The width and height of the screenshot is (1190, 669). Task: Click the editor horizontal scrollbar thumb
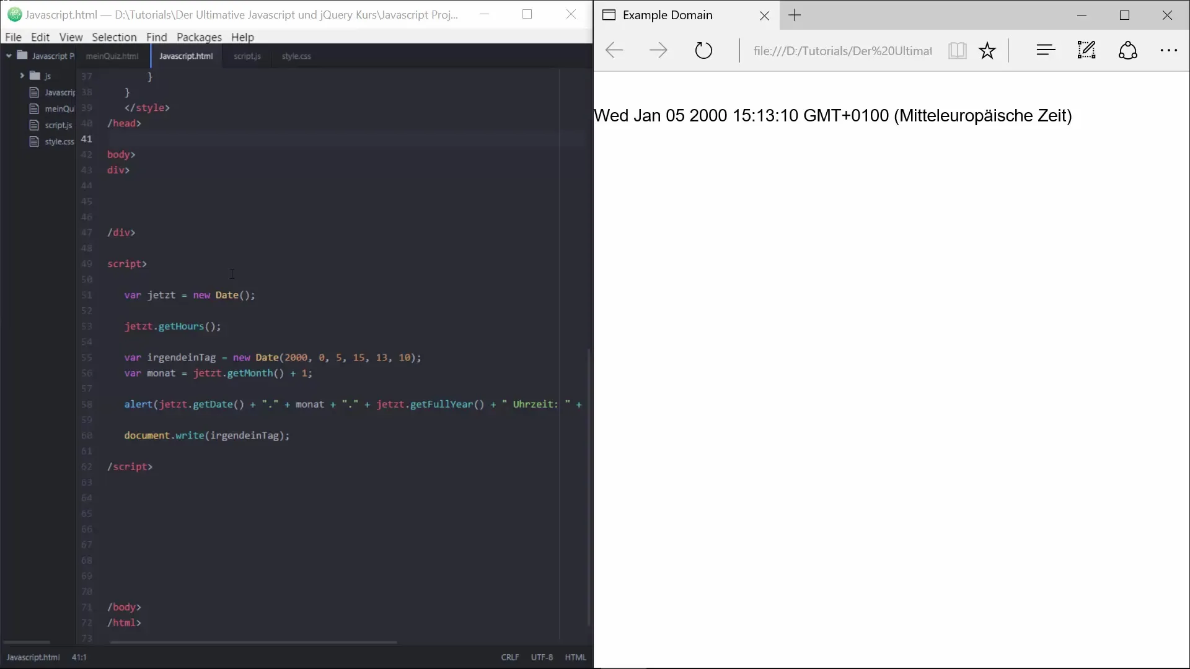pos(253,642)
